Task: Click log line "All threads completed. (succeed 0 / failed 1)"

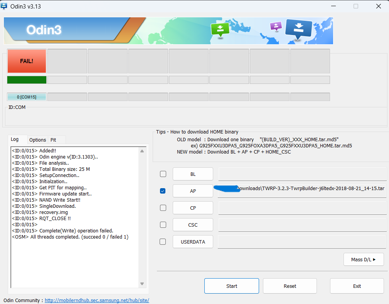Action: pyautogui.click(x=70, y=237)
